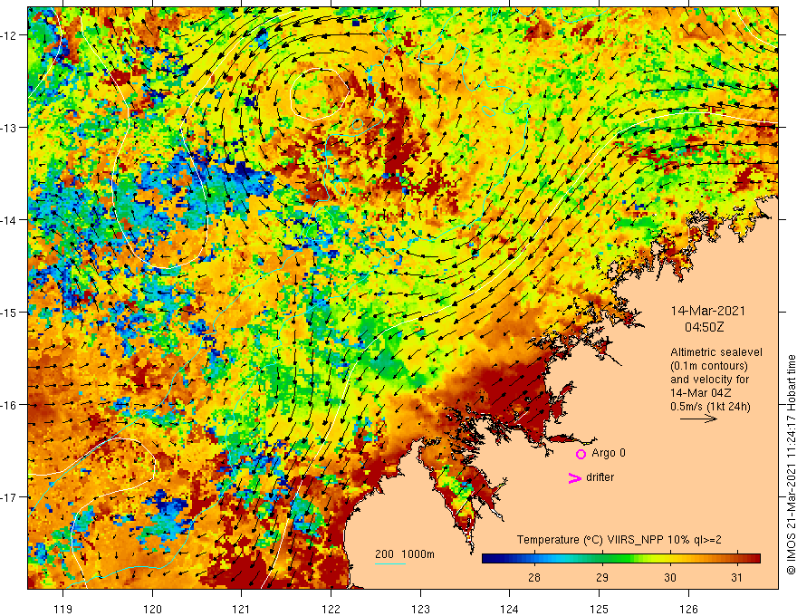Click the '200 1000m' depth label
The width and height of the screenshot is (797, 616).
[x=405, y=554]
